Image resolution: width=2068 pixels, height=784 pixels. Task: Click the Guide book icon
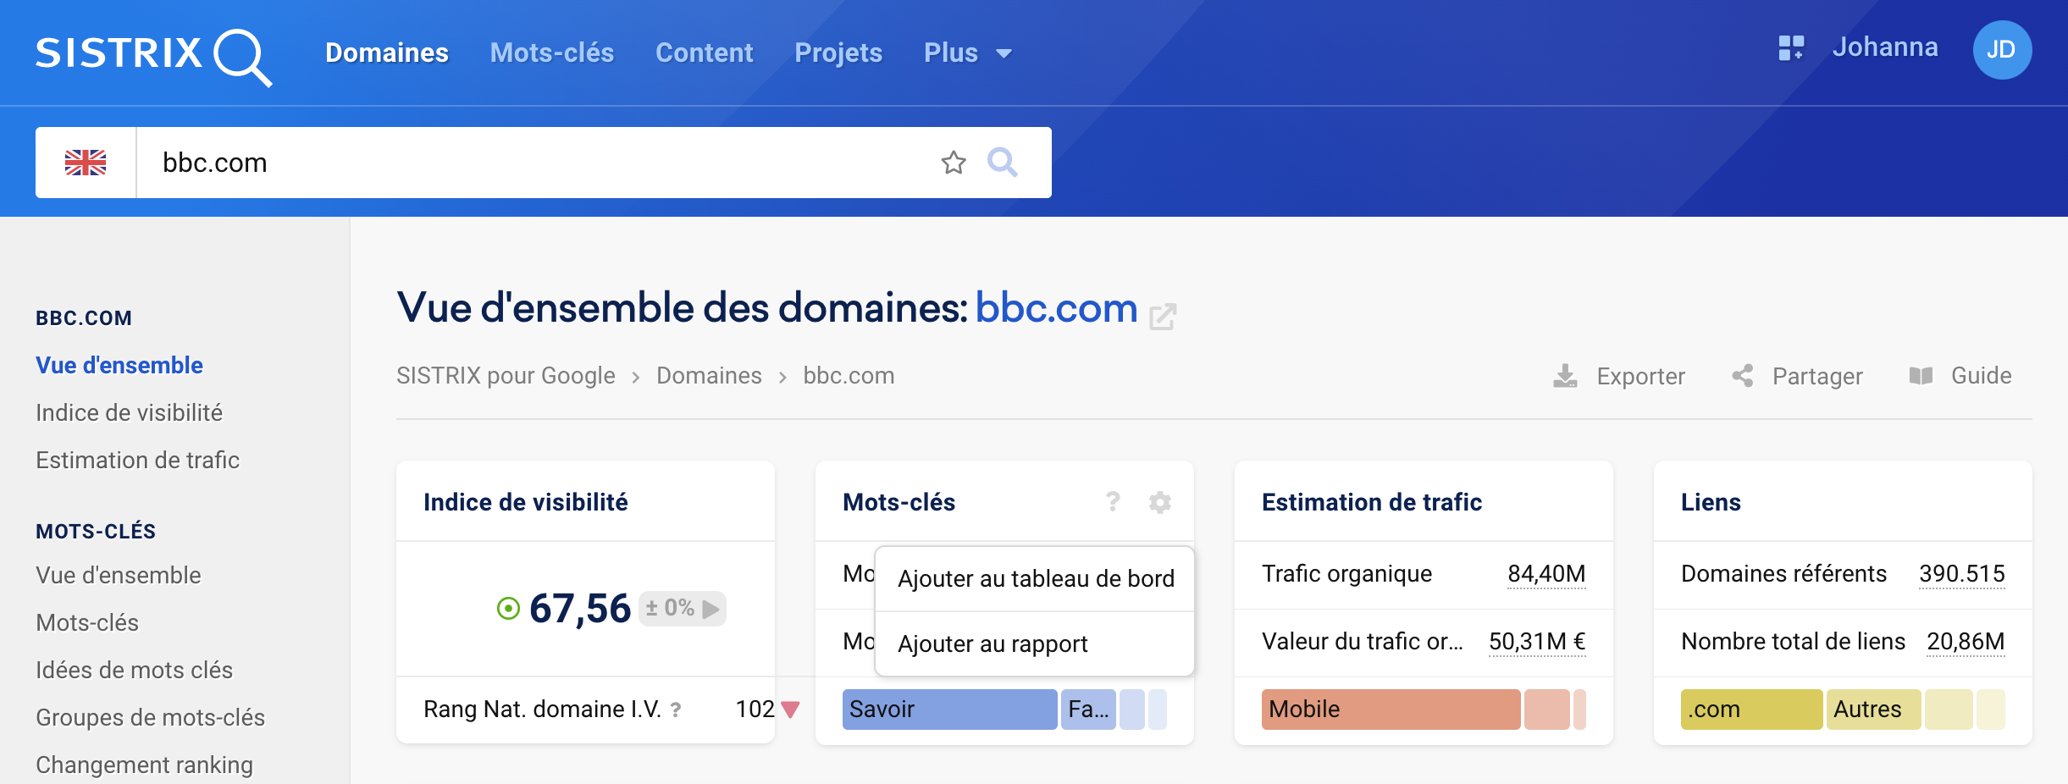pyautogui.click(x=1921, y=375)
